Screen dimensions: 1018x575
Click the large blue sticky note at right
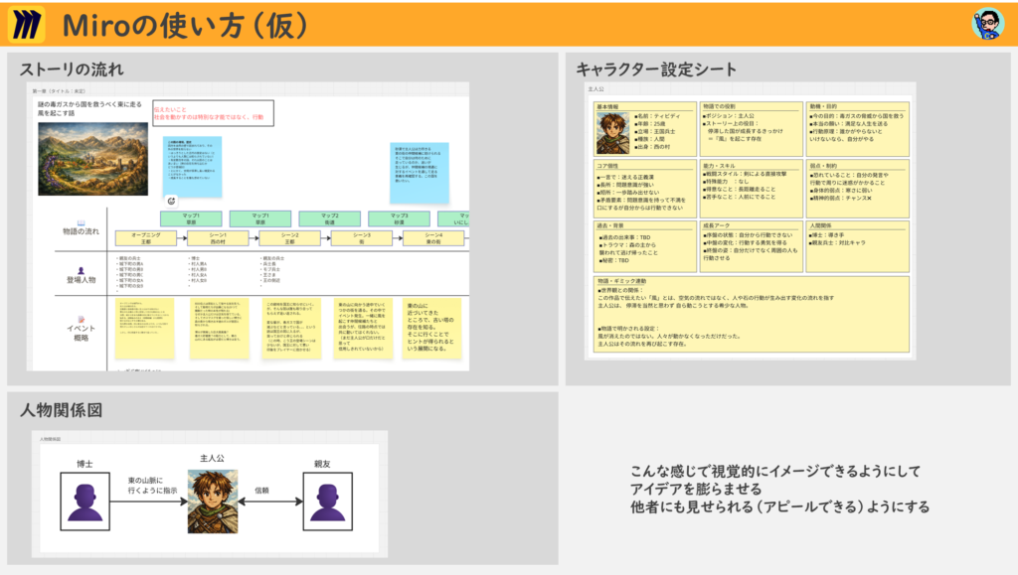point(420,171)
